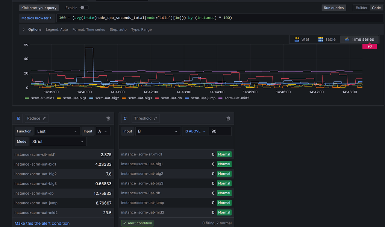Screen dimensions: 385x227
Task: Click the B expression badge
Action: click(18, 118)
